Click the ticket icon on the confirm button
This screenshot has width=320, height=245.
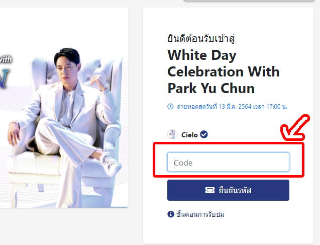(x=210, y=191)
